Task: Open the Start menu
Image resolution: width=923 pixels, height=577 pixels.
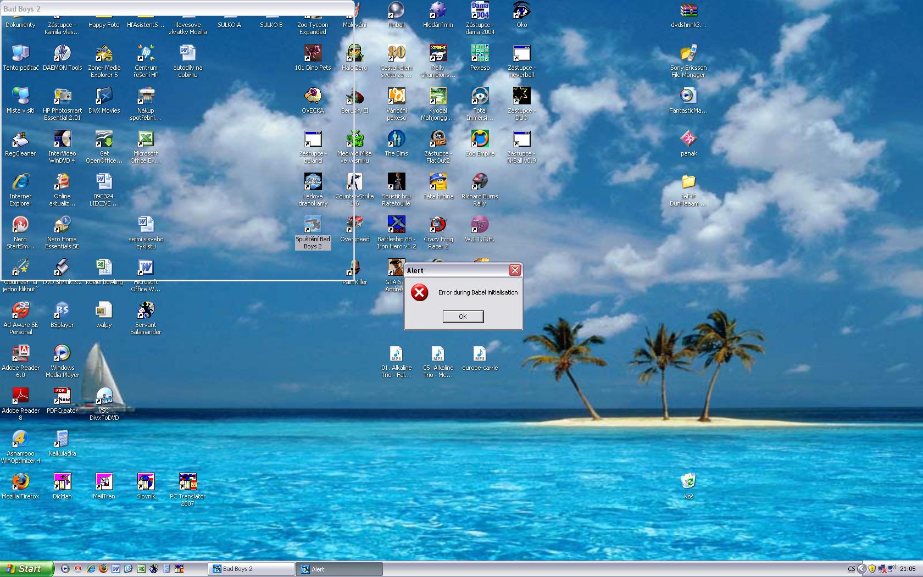Action: point(26,569)
